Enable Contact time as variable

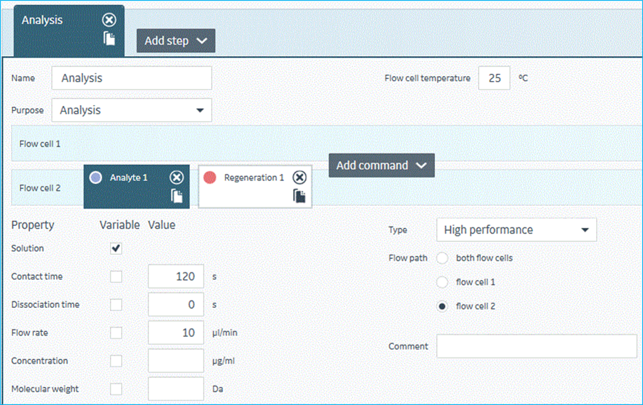(116, 276)
